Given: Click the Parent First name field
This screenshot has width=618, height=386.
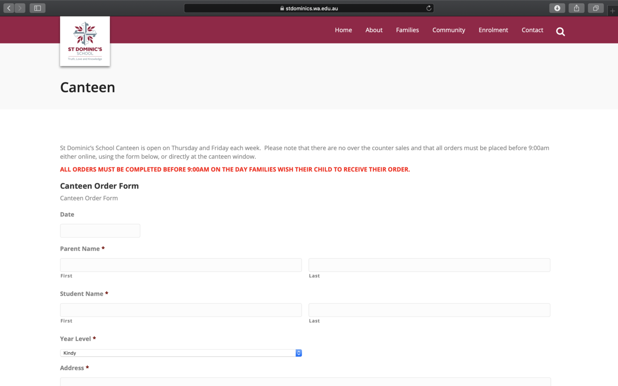Looking at the screenshot, I should [180, 265].
